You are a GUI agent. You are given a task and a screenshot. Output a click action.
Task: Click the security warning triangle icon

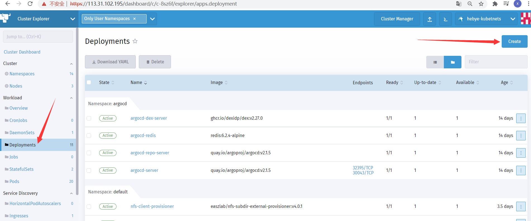[44, 4]
